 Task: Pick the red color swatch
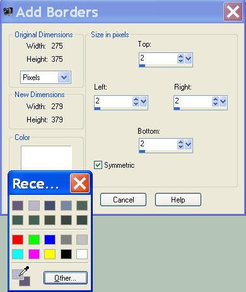point(18,240)
